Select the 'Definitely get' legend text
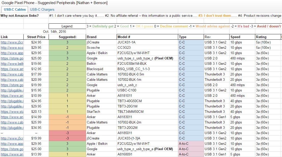The height and width of the screenshot is (157, 282). tap(103, 26)
